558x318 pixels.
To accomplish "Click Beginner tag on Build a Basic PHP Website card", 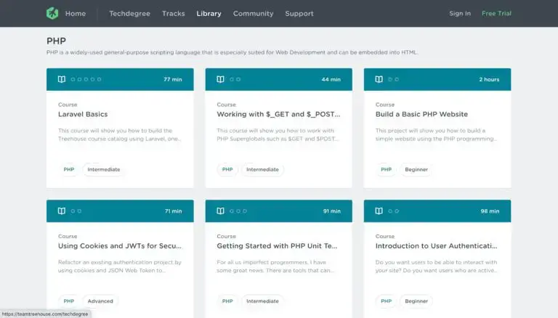I will (416, 169).
